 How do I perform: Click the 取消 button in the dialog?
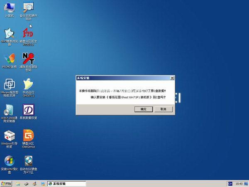tap(164, 109)
